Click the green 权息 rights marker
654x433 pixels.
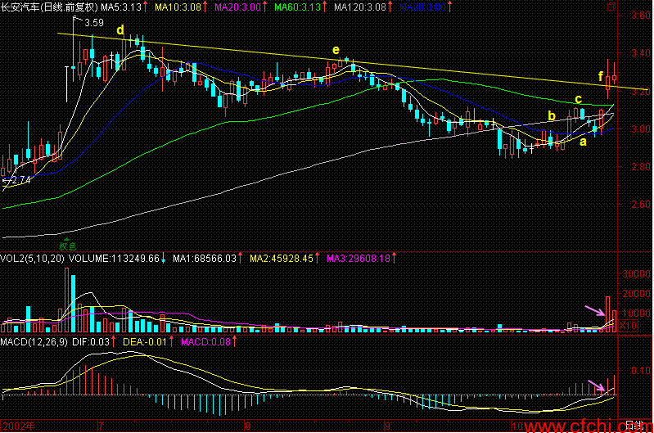[68, 246]
